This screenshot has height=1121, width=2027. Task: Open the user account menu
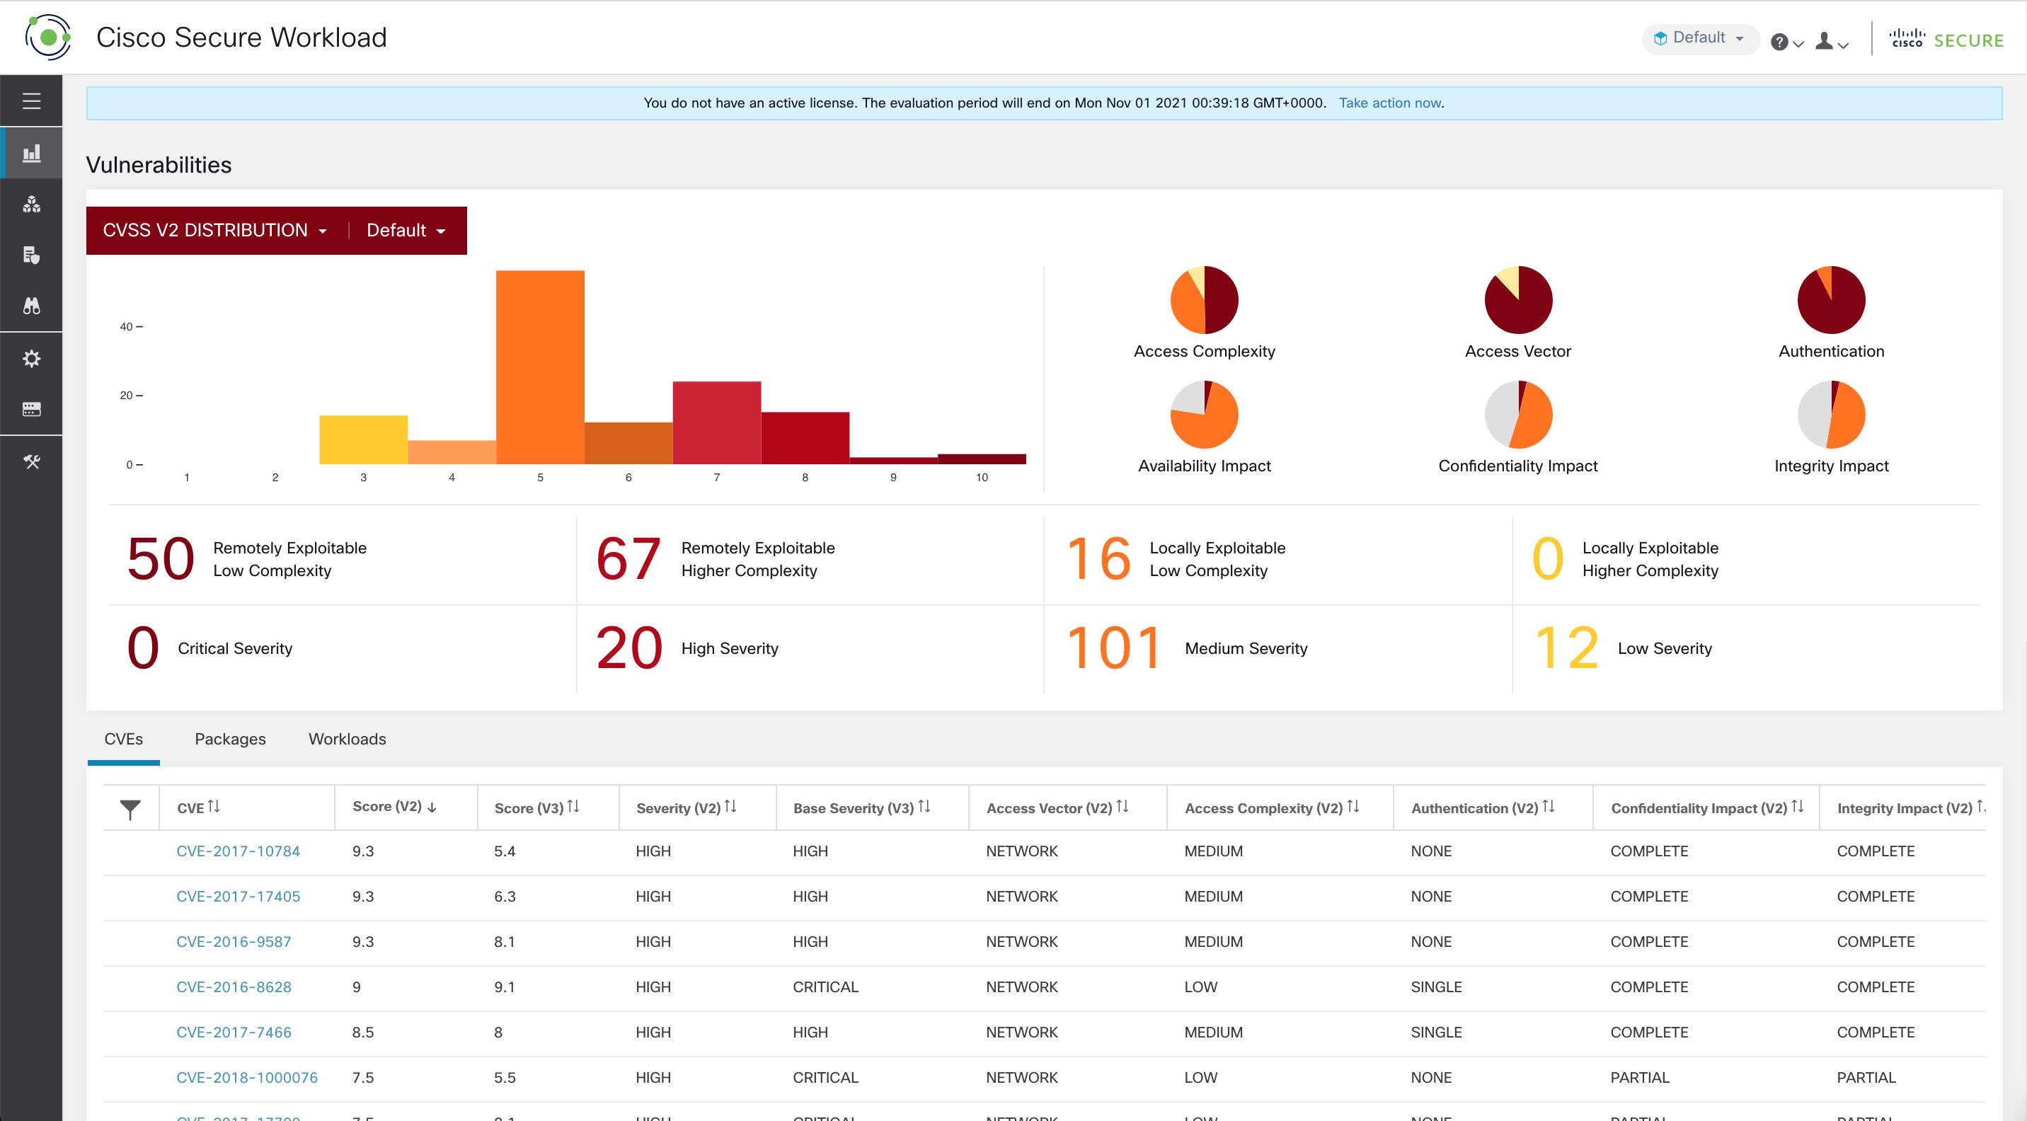(x=1831, y=42)
